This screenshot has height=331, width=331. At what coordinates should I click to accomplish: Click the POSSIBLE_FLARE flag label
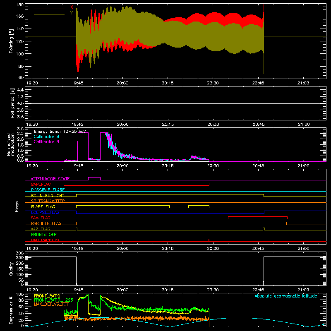click(x=48, y=190)
